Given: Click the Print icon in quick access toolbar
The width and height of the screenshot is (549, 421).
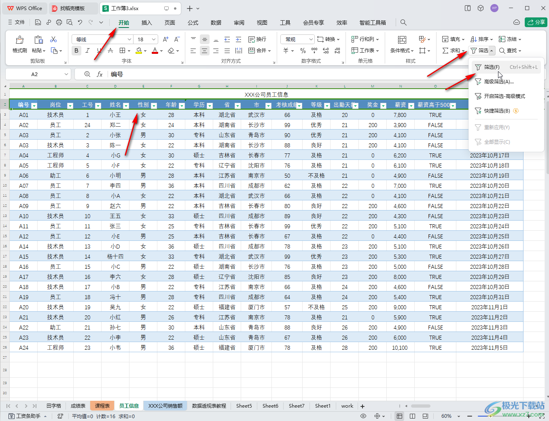Looking at the screenshot, I should click(59, 22).
